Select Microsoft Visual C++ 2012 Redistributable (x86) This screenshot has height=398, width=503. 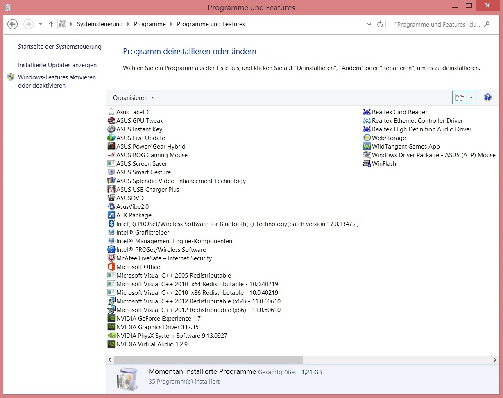(194, 310)
